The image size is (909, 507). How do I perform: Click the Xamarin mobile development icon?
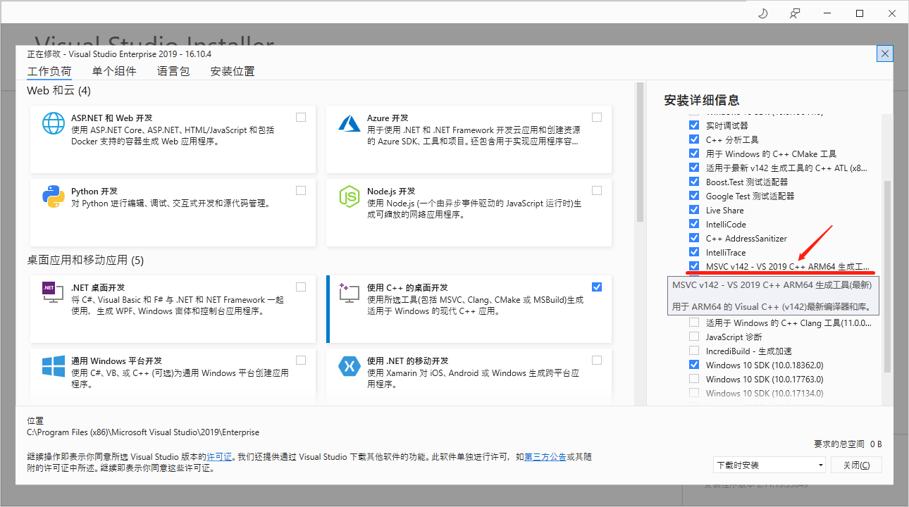[x=350, y=366]
